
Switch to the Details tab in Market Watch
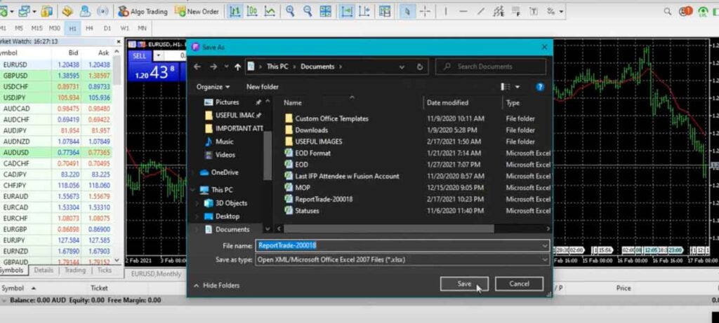click(x=44, y=270)
